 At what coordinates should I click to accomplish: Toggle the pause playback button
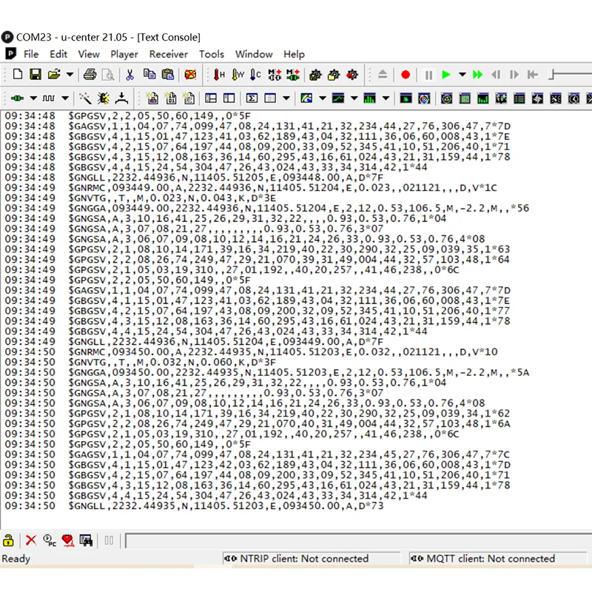click(428, 75)
